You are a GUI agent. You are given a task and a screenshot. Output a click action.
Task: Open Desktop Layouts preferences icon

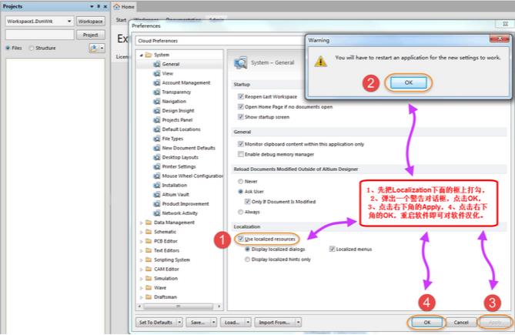click(x=157, y=157)
